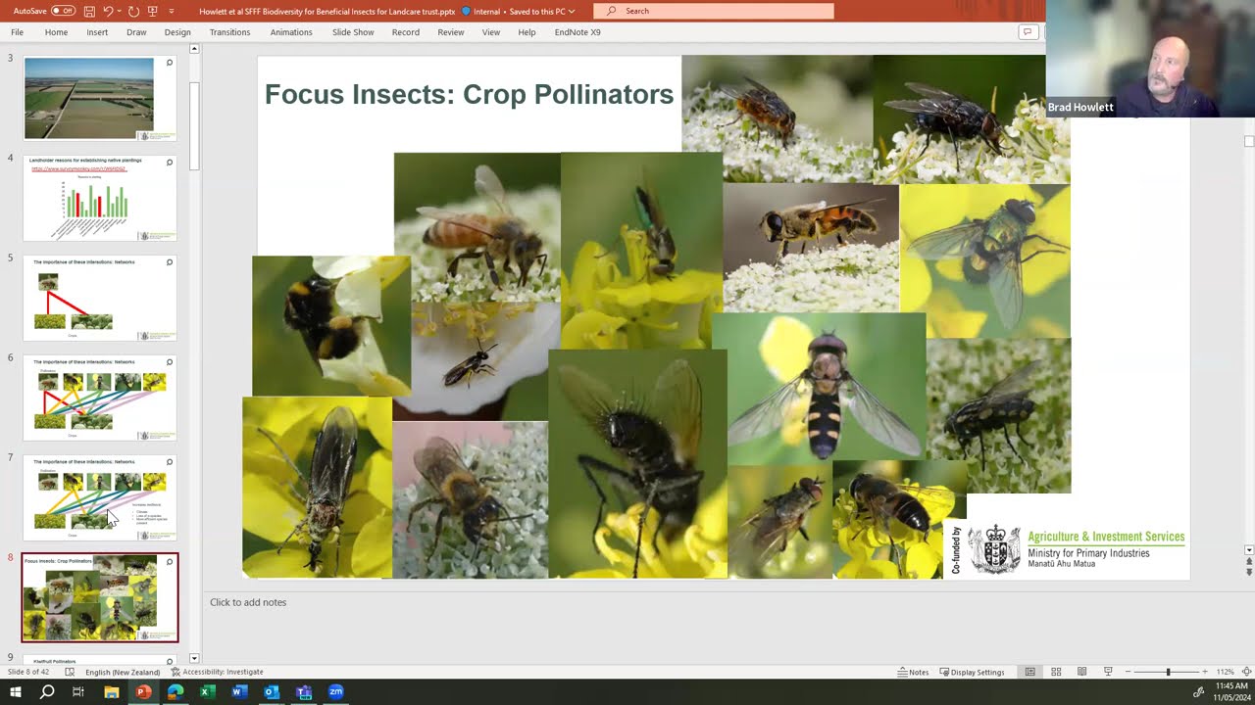
Task: Click the animation star icon beside slide 4
Action: pos(170,163)
